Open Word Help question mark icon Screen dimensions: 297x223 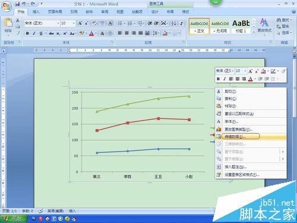pyautogui.click(x=294, y=12)
